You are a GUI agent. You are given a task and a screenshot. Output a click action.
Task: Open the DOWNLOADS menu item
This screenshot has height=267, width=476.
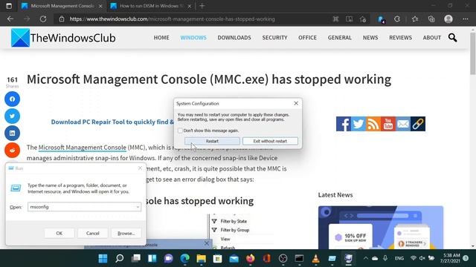click(x=234, y=38)
